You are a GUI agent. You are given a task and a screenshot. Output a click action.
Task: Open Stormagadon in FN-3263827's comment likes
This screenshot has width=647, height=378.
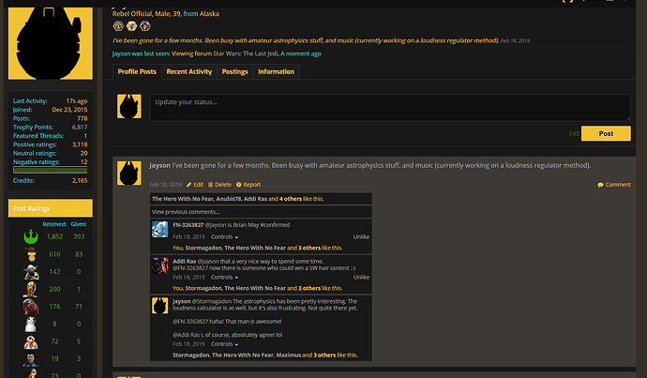203,248
